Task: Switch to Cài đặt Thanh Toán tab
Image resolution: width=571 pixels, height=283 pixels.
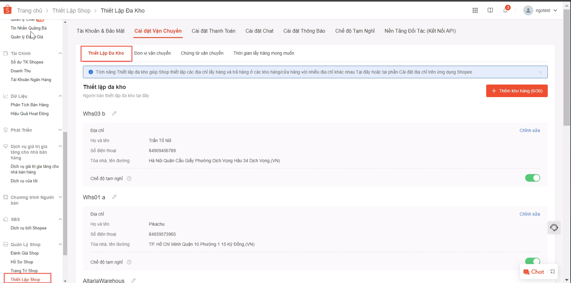Action: click(213, 31)
